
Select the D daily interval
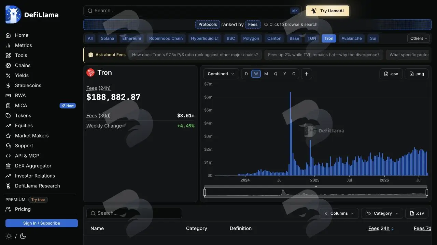pos(246,74)
